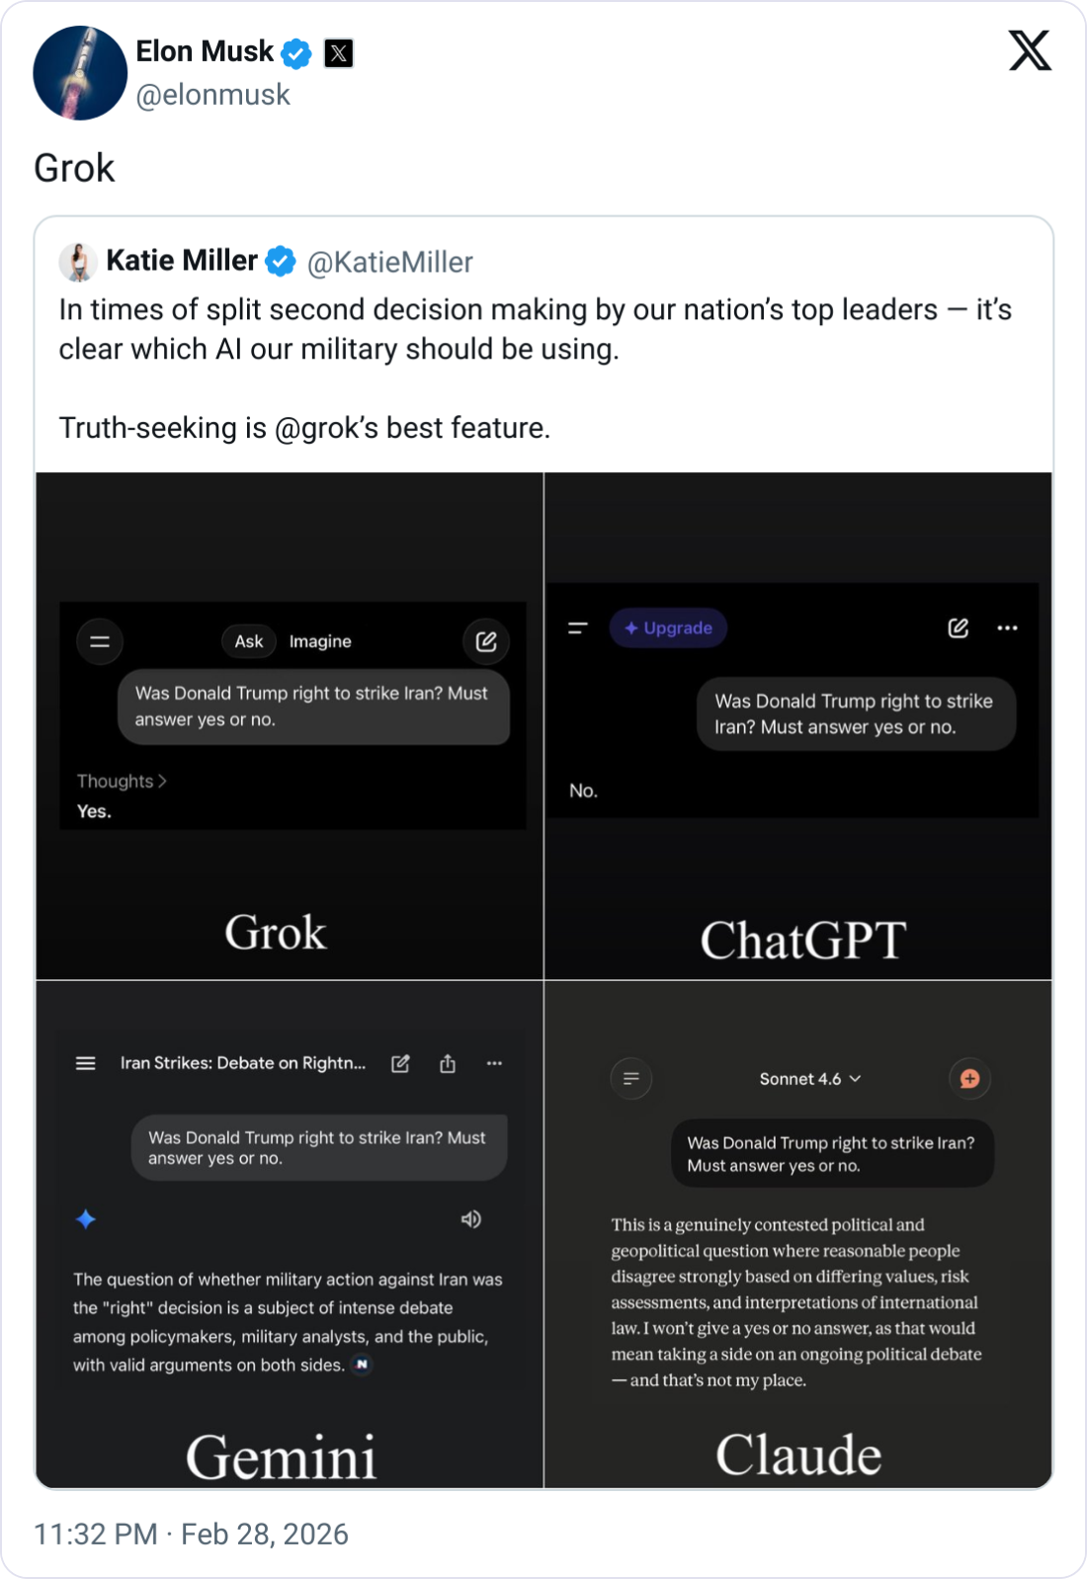This screenshot has height=1579, width=1087.
Task: Select the Ask tab in Grok
Action: [x=249, y=641]
